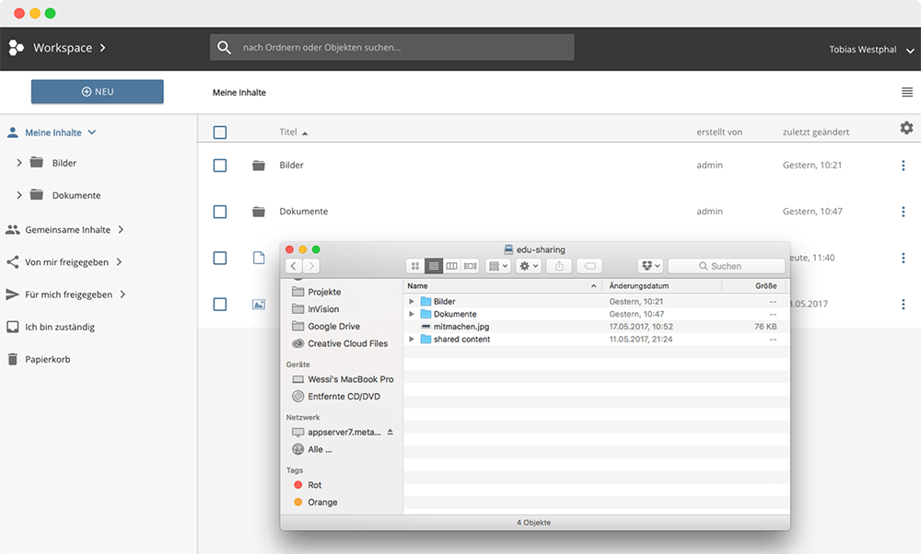Screen dimensions: 921x554
Task: Select the checkbox next to the Dokumente folder
Action: click(x=220, y=212)
